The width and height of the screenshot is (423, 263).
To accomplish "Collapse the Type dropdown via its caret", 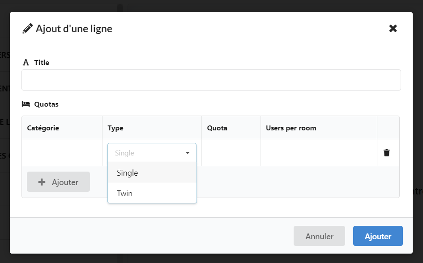I will tap(188, 153).
